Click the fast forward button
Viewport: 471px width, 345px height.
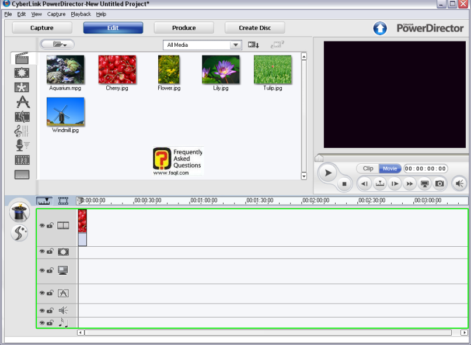tap(409, 184)
